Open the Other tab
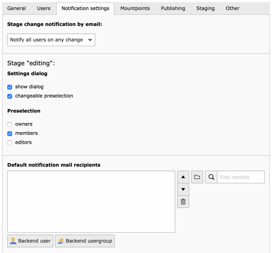 (233, 8)
